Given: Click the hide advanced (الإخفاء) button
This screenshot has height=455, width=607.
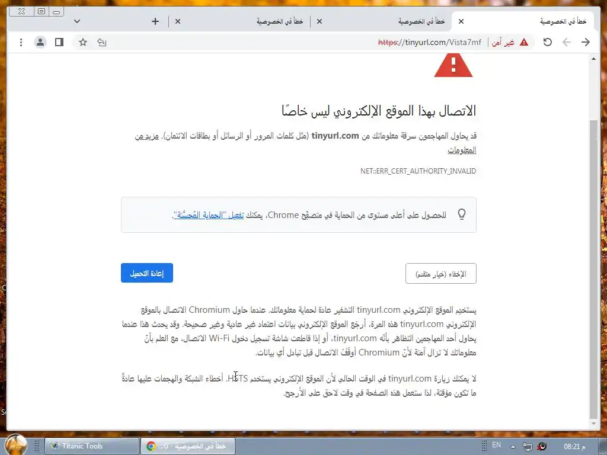Looking at the screenshot, I should (x=441, y=274).
